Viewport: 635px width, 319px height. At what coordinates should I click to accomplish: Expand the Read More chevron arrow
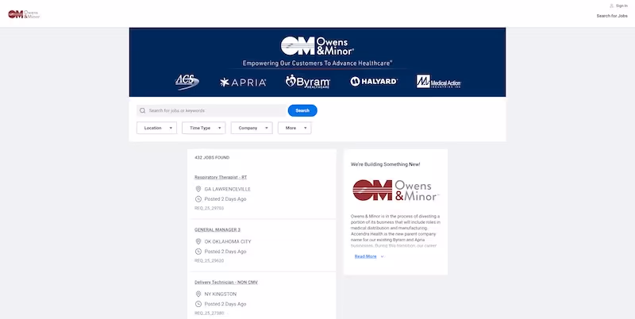coord(383,256)
